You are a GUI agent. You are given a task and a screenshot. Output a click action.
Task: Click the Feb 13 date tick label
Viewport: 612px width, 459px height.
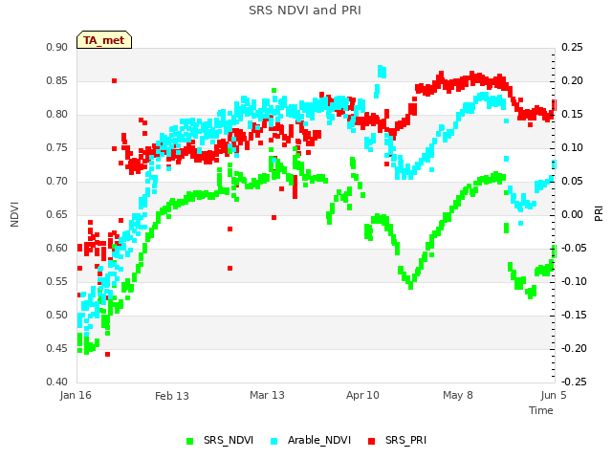172,396
